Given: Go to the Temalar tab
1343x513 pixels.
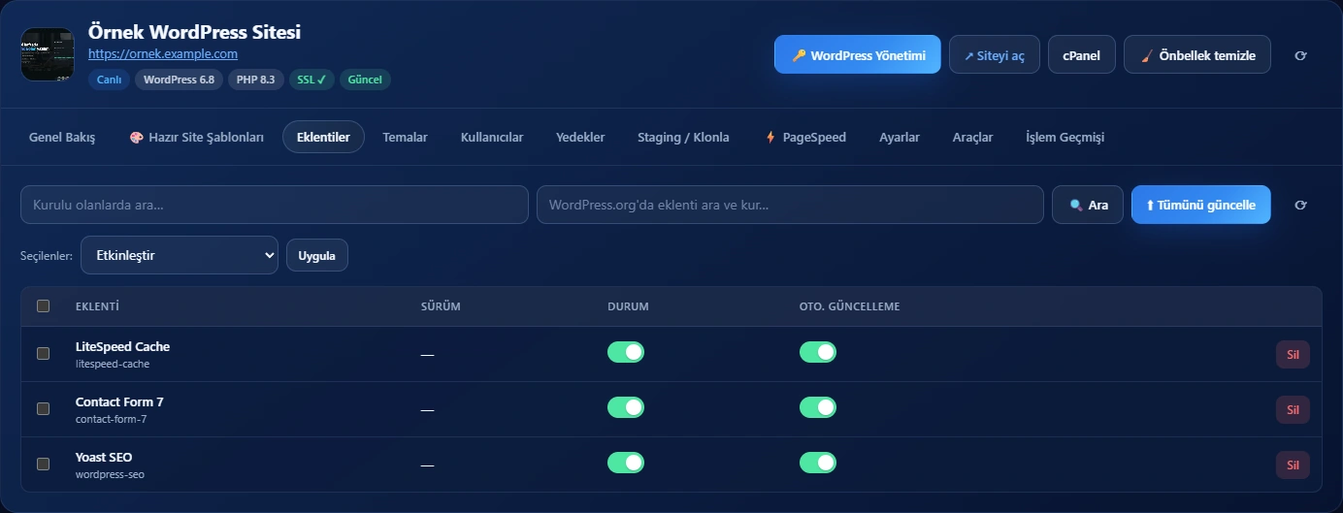Looking at the screenshot, I should tap(405, 137).
